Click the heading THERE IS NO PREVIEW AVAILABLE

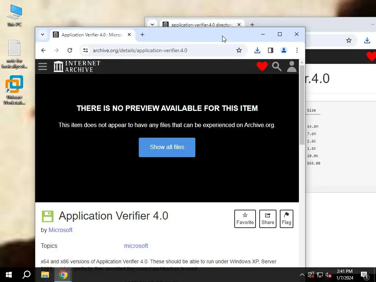click(167, 108)
